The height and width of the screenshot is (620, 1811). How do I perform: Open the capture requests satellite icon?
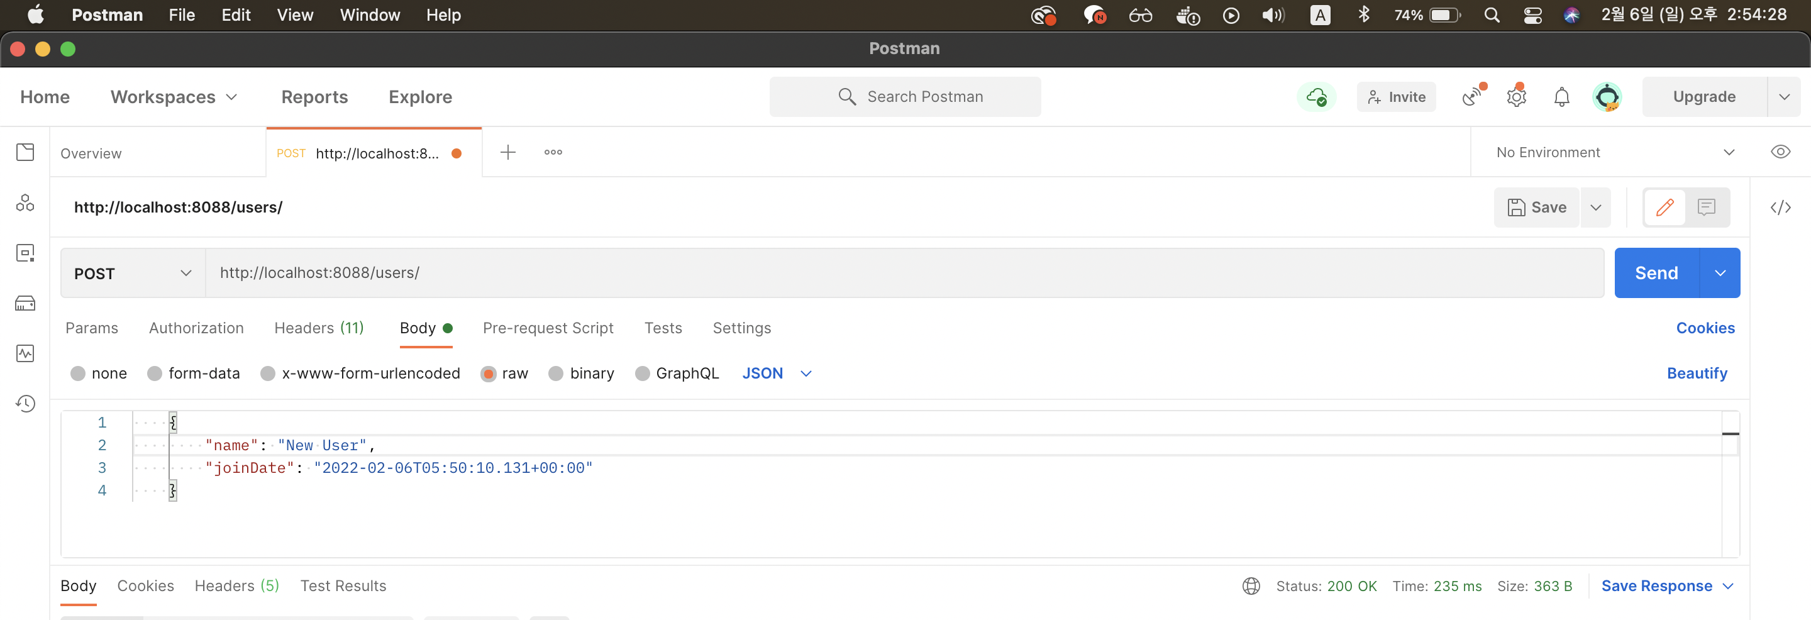click(1472, 97)
